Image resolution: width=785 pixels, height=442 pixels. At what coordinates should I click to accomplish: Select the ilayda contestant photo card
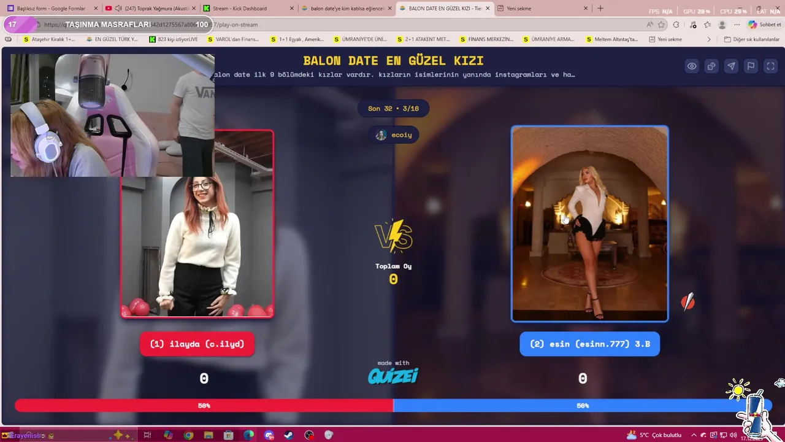[197, 224]
